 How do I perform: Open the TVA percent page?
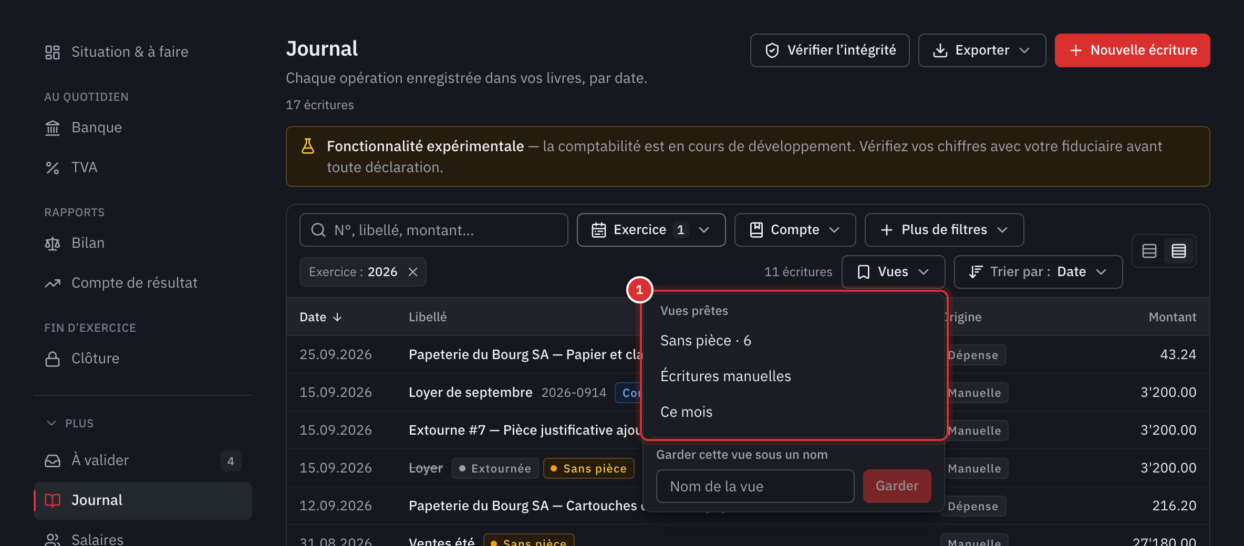pos(143,167)
